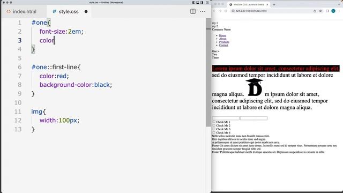Follow the Contact link in the webpage
The image size is (343, 193).
coord(223,45)
